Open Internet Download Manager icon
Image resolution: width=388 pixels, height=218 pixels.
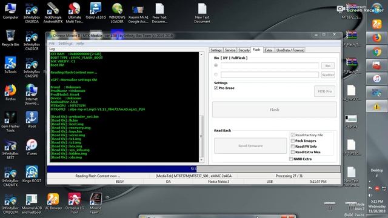click(x=32, y=94)
